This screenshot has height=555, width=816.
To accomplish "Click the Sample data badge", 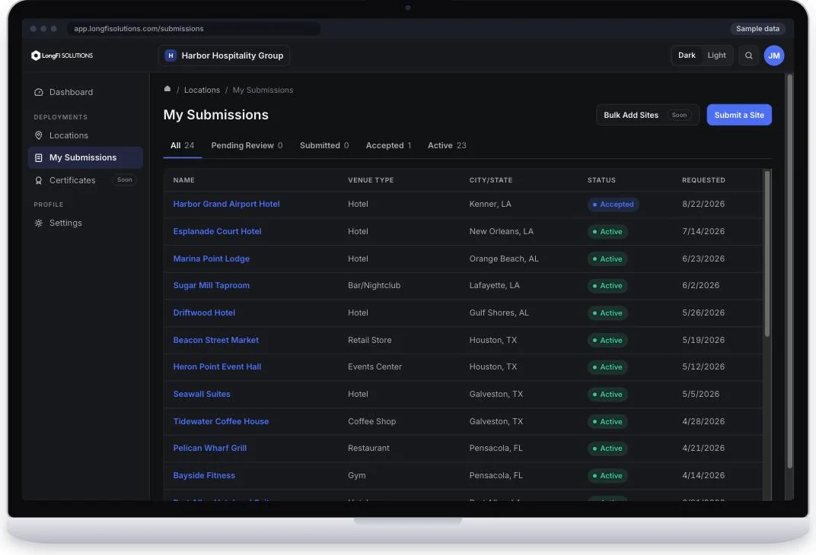I will tap(757, 29).
